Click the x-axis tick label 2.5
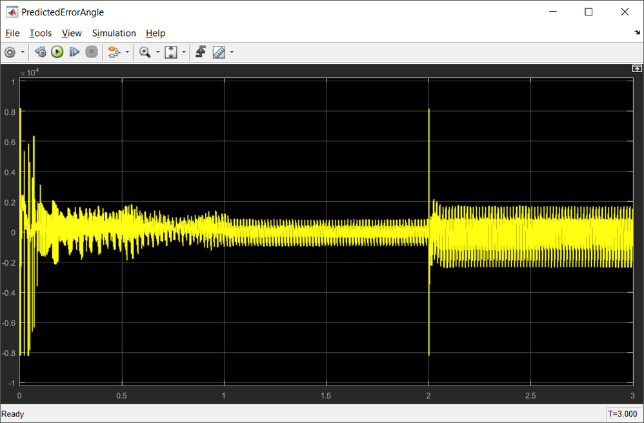 [530, 395]
